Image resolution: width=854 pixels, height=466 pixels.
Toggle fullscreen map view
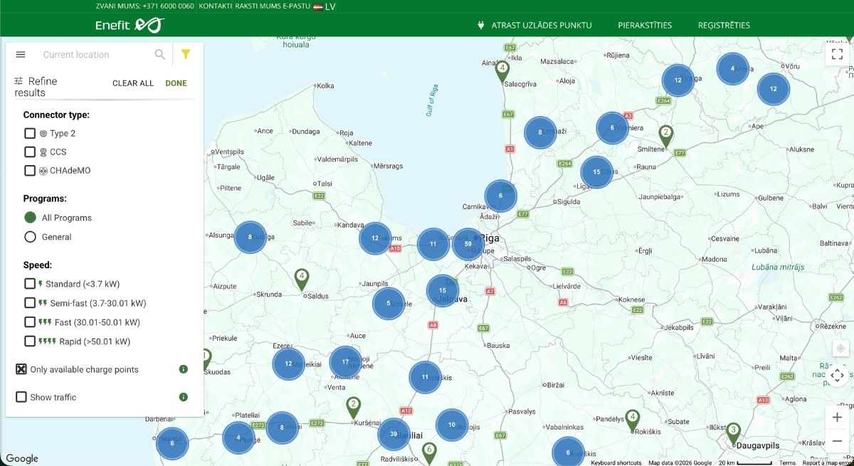pos(838,53)
